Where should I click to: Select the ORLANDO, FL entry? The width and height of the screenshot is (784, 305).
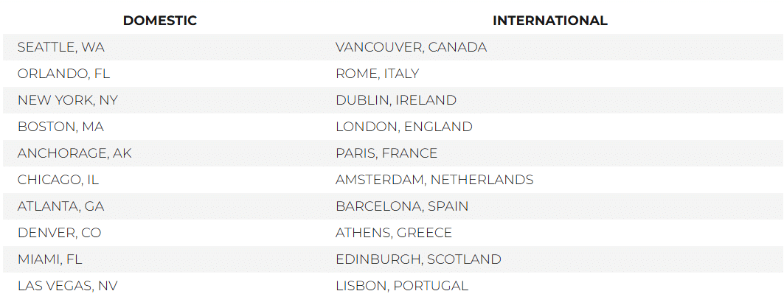pos(63,74)
